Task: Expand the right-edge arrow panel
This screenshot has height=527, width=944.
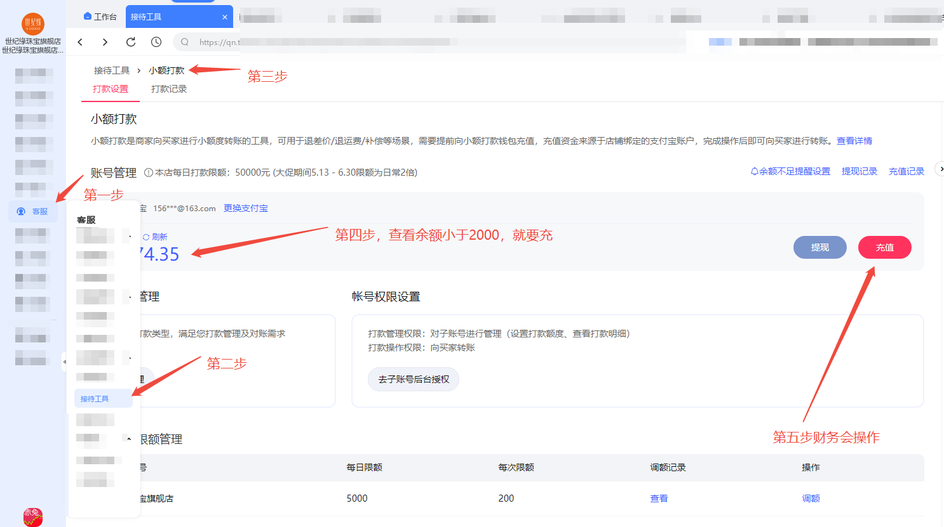Action: [940, 169]
